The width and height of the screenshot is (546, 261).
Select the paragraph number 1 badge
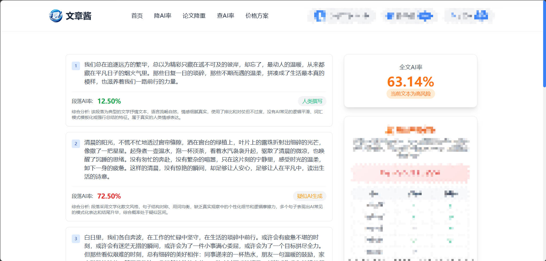click(x=76, y=66)
